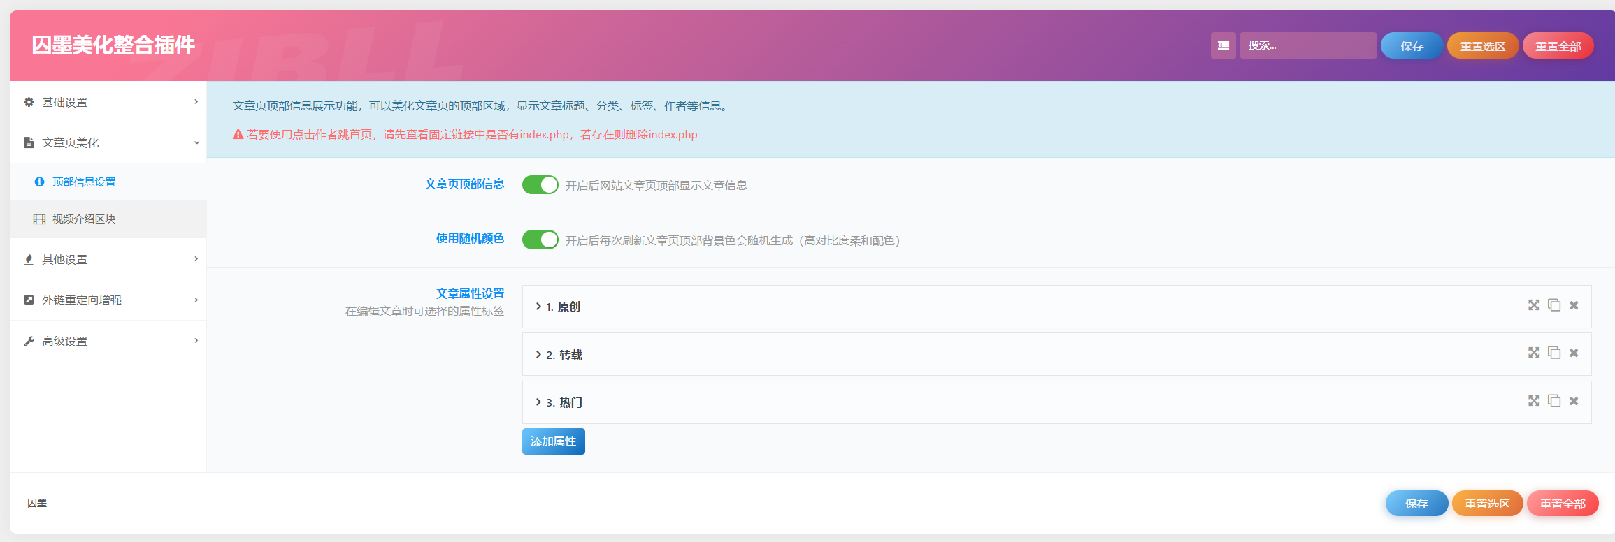1615x542 pixels.
Task: Click the move icon on 原创 row
Action: [1534, 305]
